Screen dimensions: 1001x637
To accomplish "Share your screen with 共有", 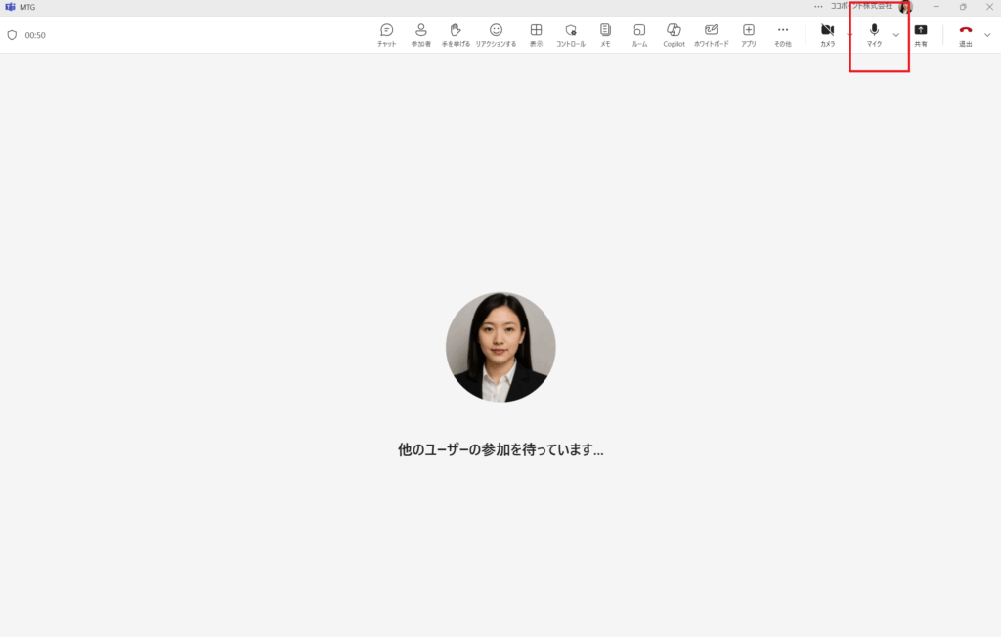I will (x=921, y=35).
